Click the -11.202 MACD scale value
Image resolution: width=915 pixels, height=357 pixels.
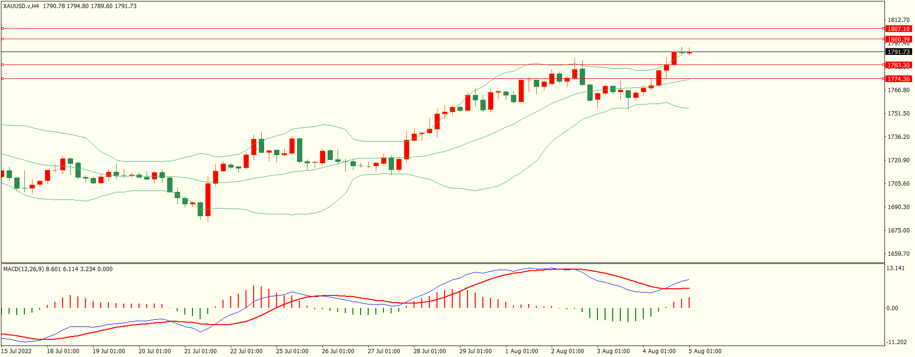[x=896, y=342]
